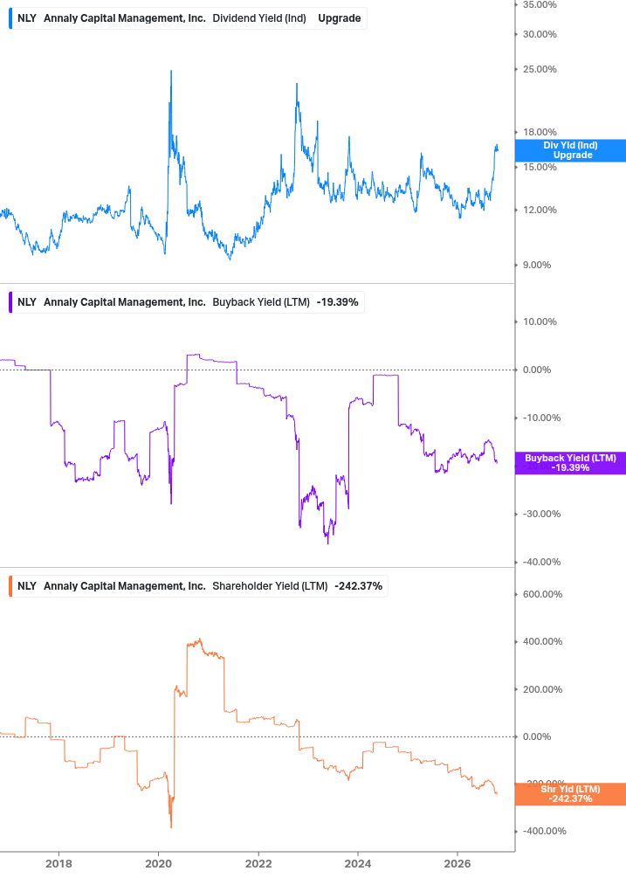
Task: Click the 600.00% axis label
Action: [x=543, y=595]
